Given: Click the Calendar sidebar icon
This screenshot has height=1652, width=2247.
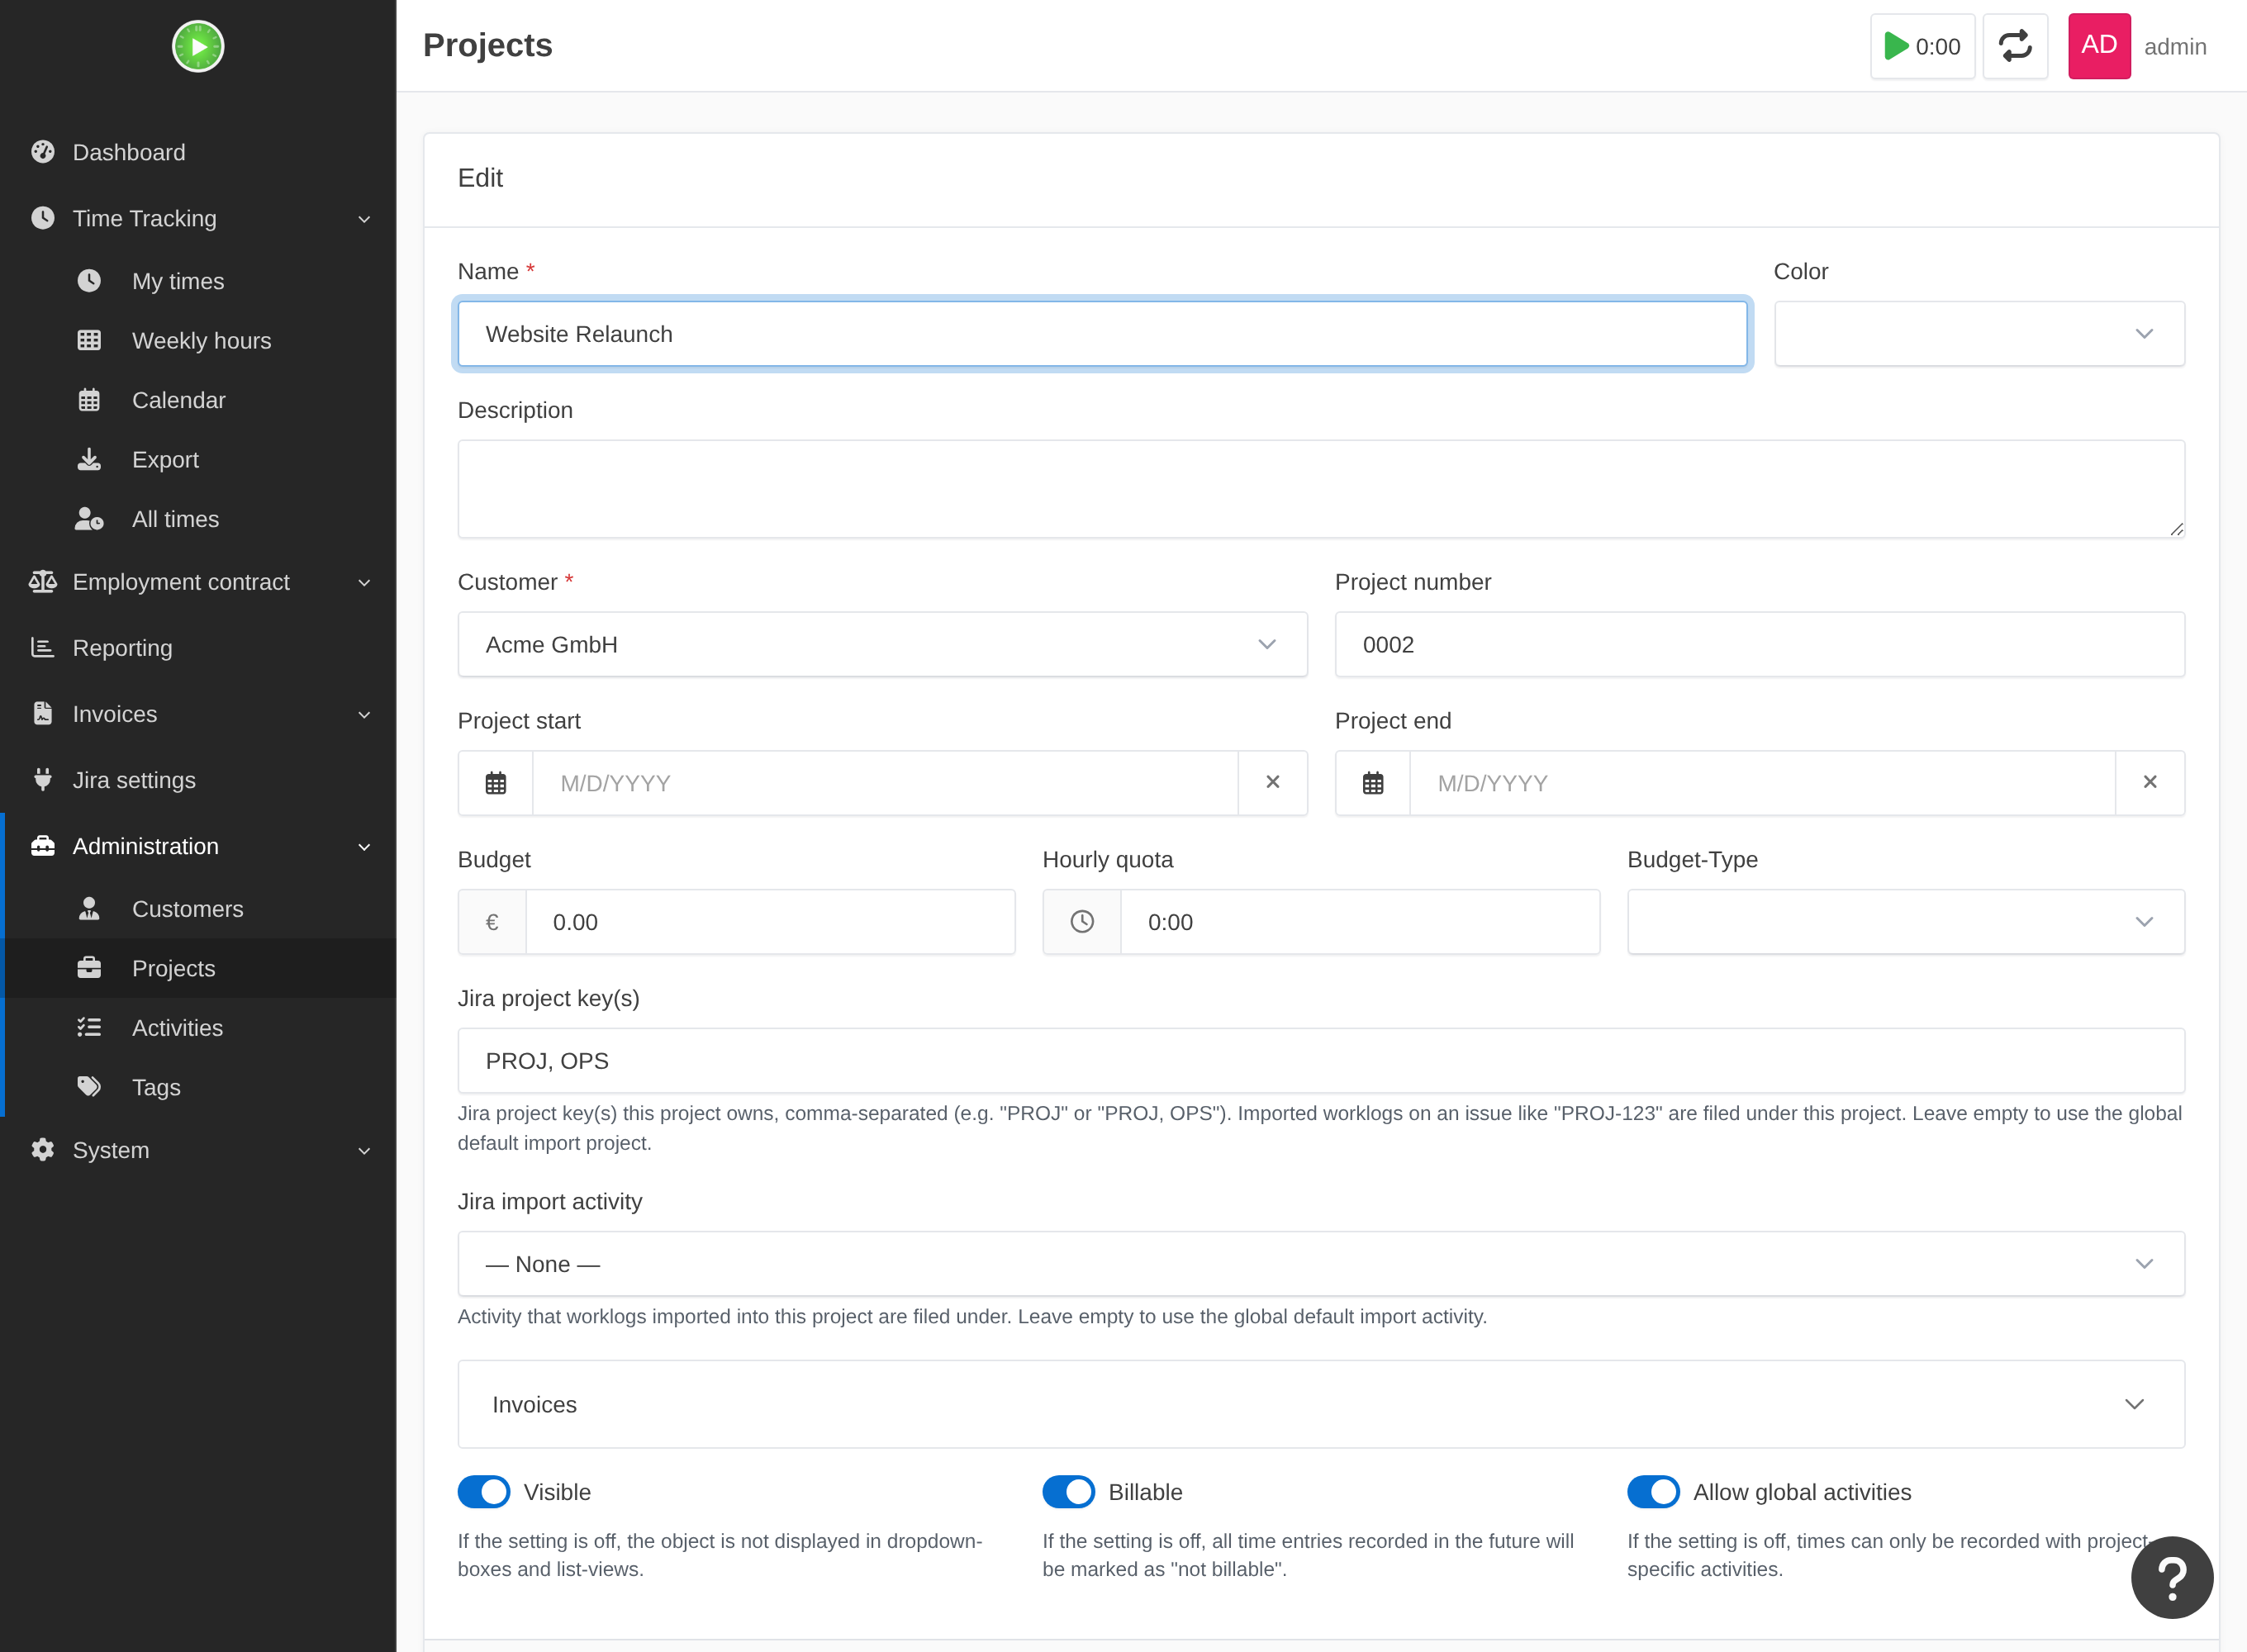Looking at the screenshot, I should (89, 400).
